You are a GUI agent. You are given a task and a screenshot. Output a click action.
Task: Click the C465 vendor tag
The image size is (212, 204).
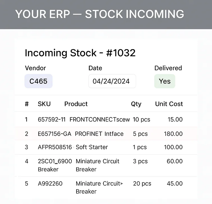pyautogui.click(x=39, y=81)
